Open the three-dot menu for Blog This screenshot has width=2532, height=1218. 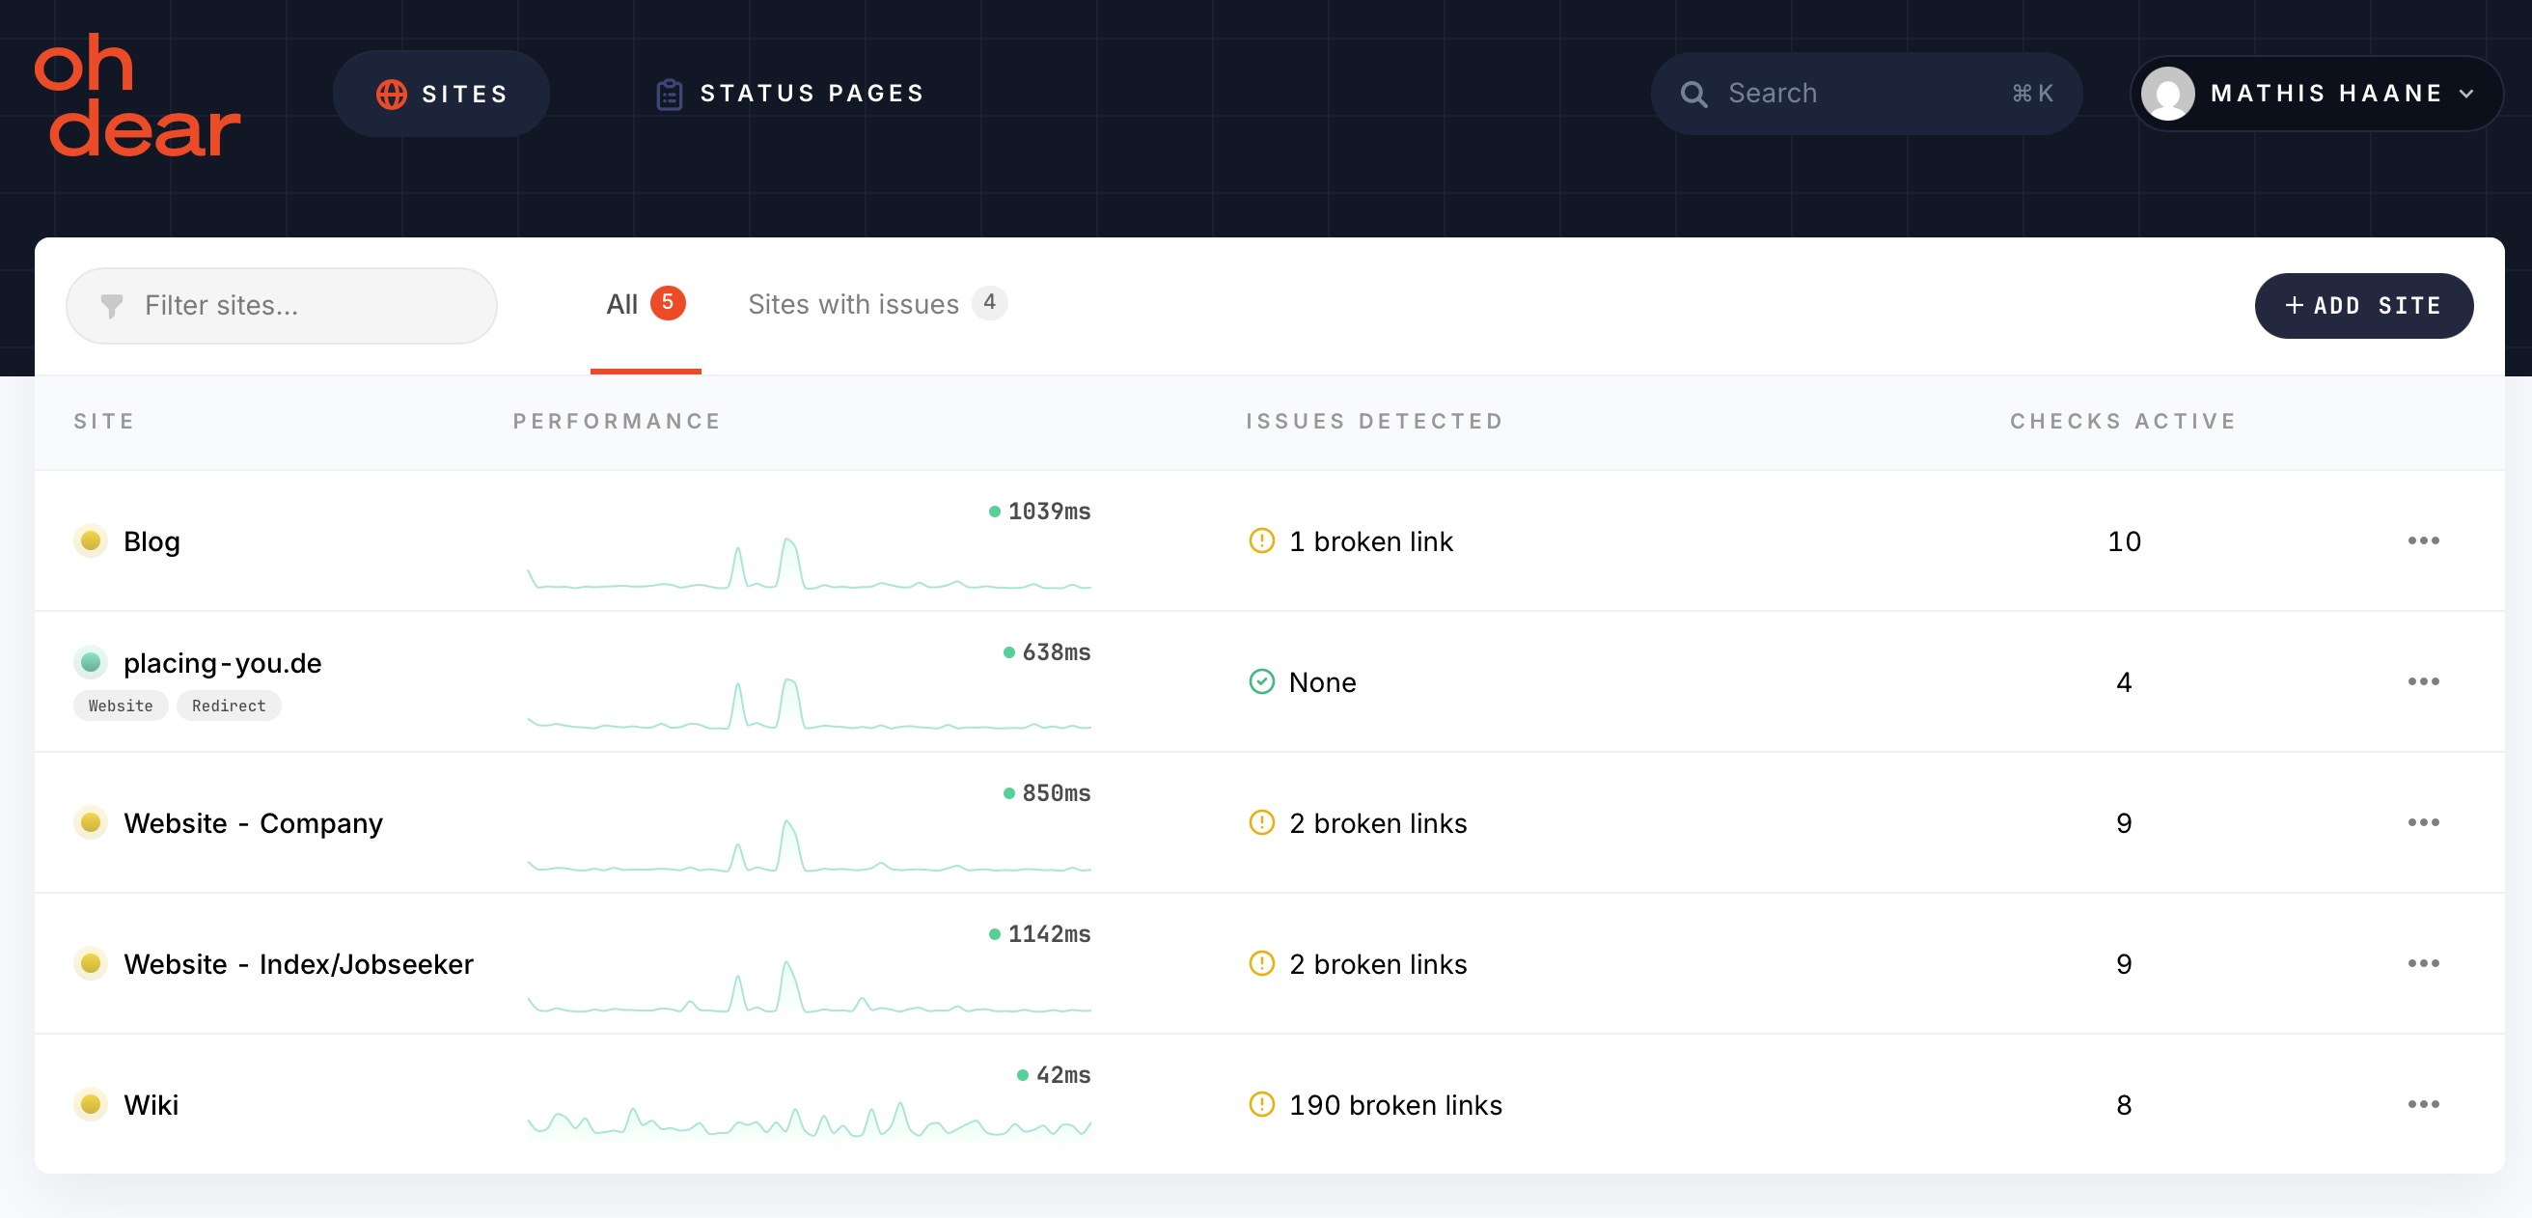(2423, 540)
